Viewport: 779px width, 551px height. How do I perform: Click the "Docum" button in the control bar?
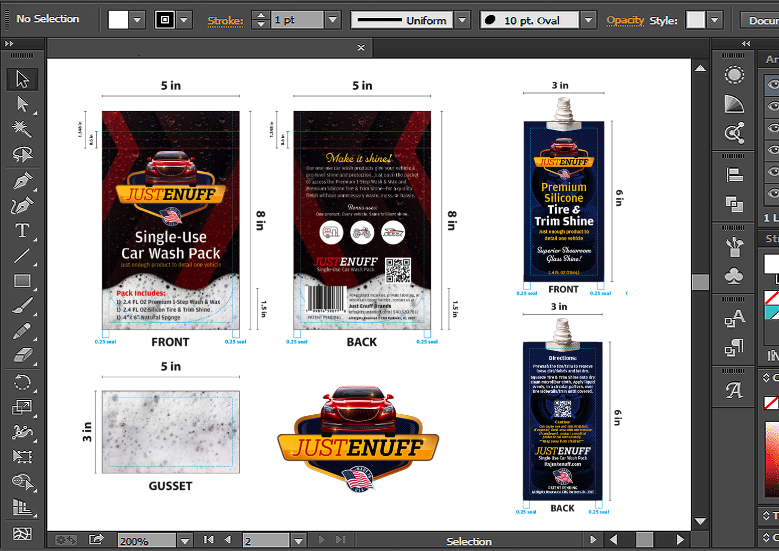761,21
